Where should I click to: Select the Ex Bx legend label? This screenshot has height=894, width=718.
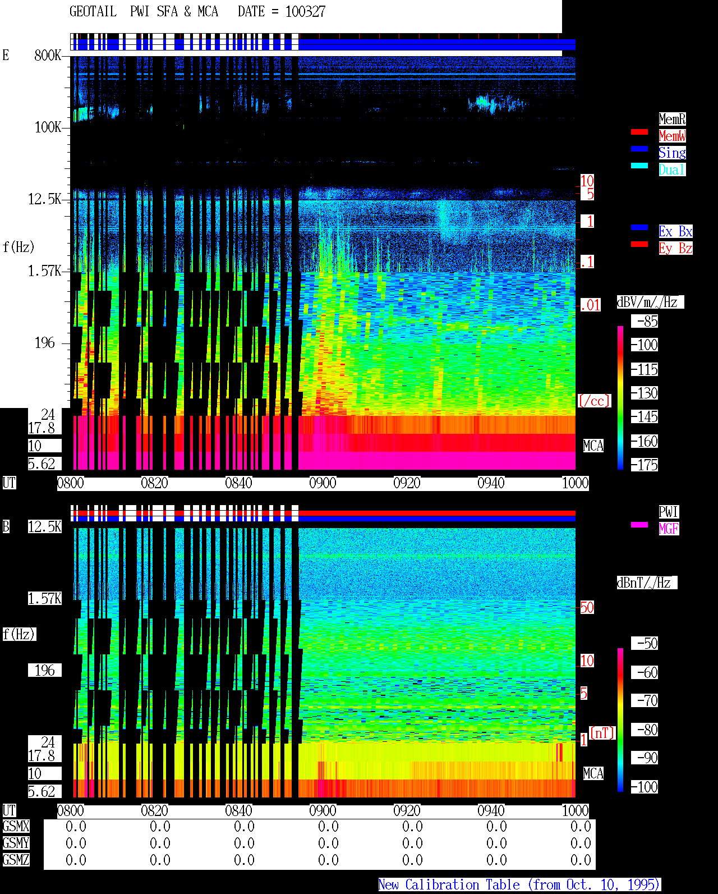[675, 231]
